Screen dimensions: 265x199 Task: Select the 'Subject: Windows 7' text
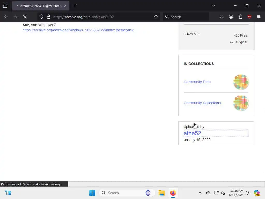coord(39,25)
